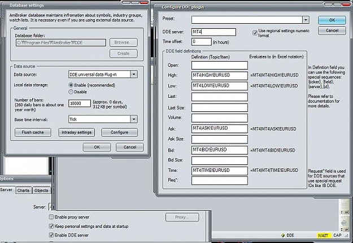The width and height of the screenshot is (353, 243).
Task: Click the Bid definition field
Action: (x=220, y=150)
